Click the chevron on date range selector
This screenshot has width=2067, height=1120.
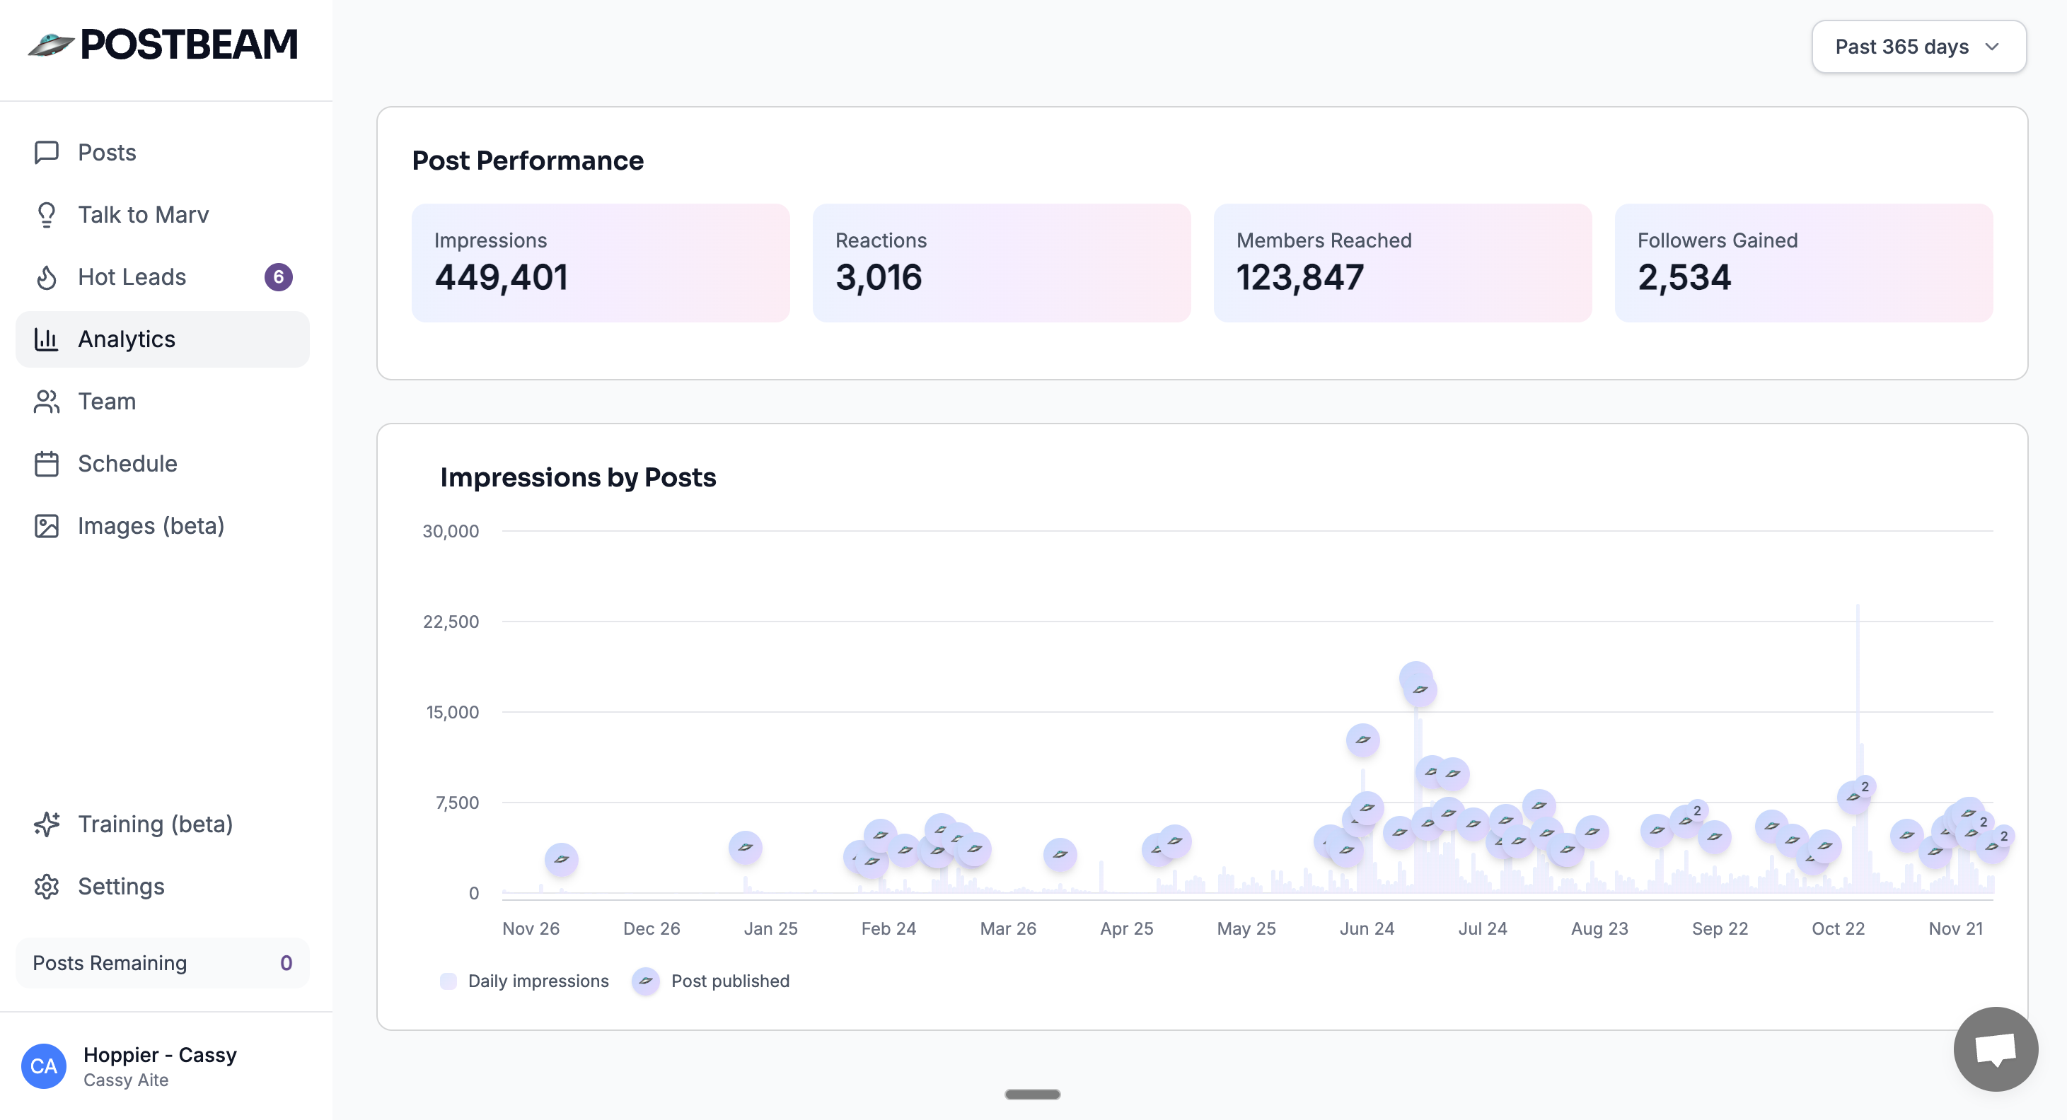[1991, 47]
